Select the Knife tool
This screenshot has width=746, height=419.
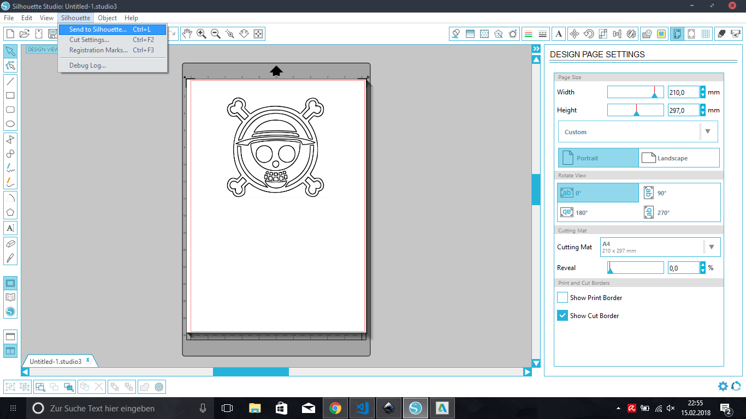click(x=10, y=258)
